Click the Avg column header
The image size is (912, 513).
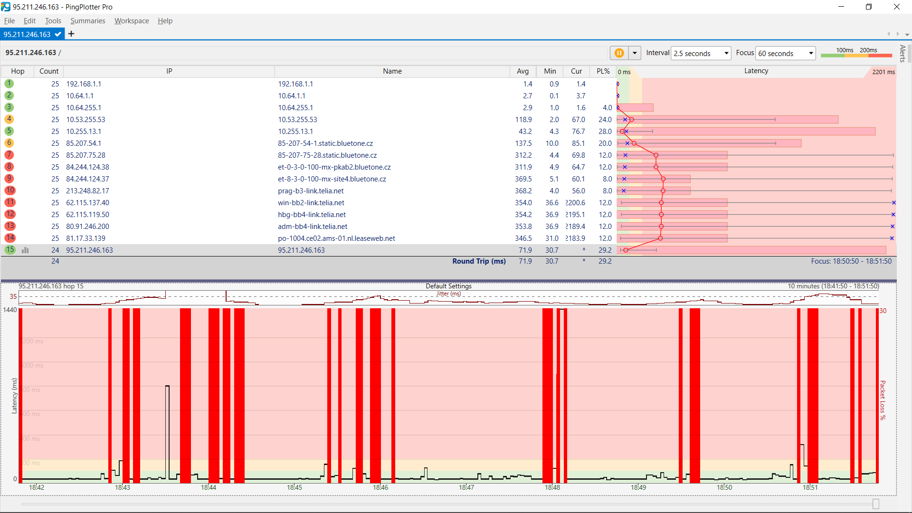pos(522,71)
